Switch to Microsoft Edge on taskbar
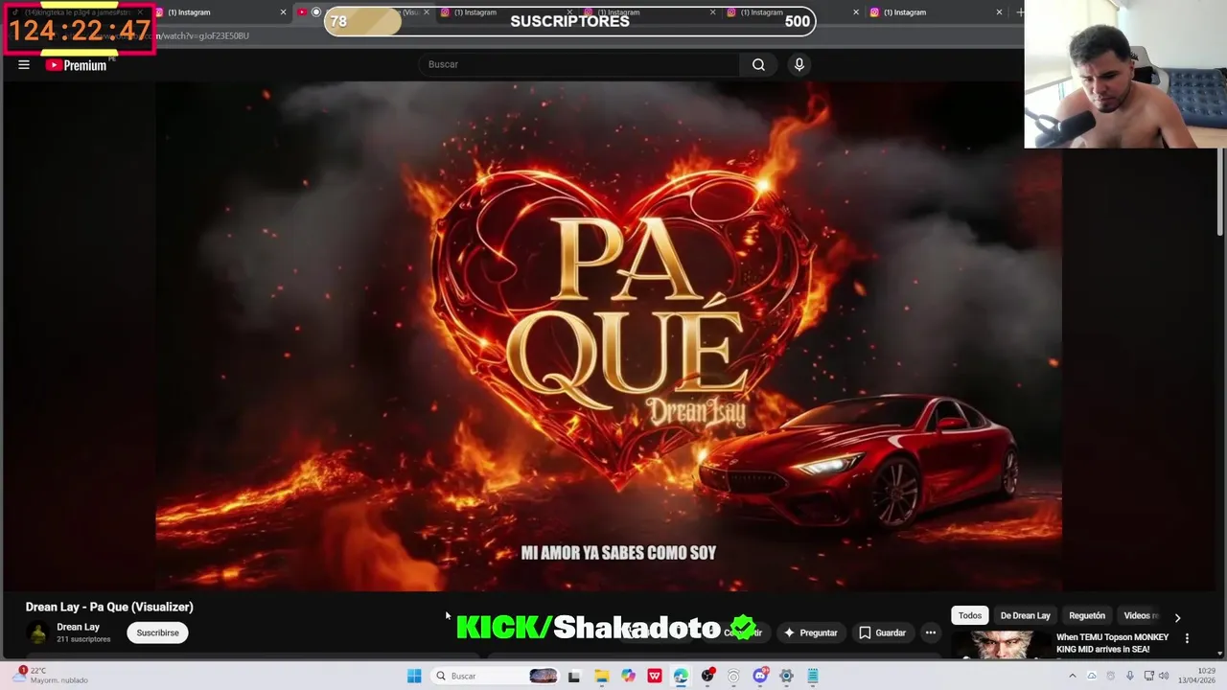 681,676
